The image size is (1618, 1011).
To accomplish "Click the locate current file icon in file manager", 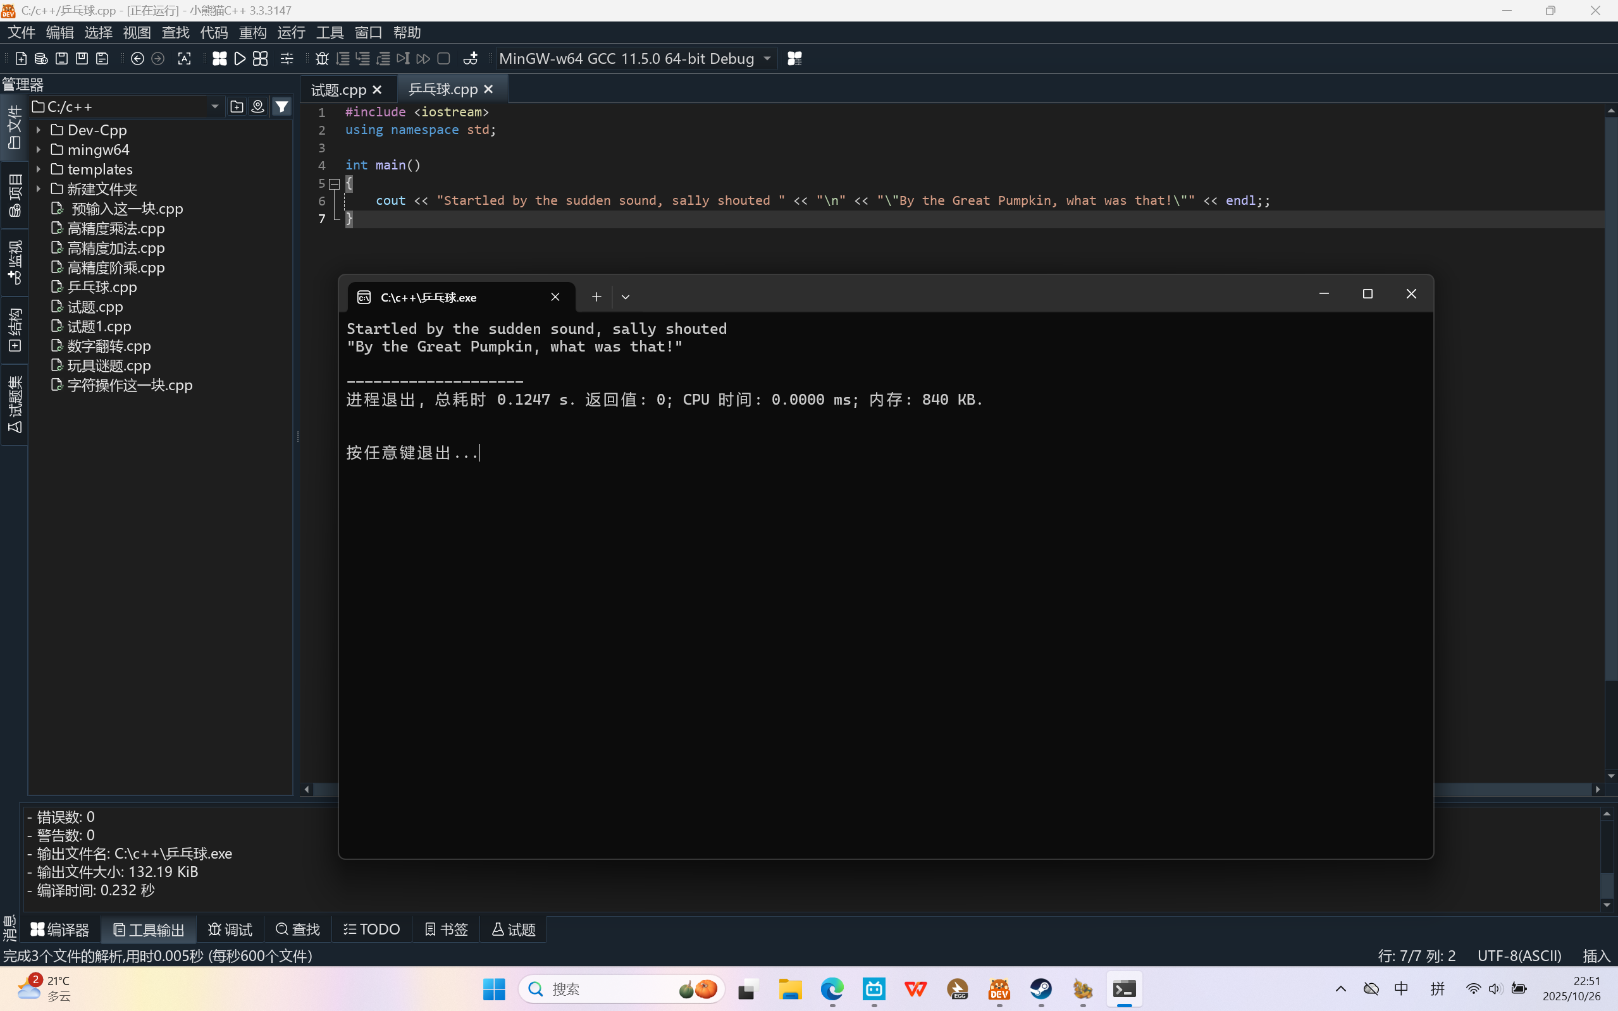I will click(257, 106).
